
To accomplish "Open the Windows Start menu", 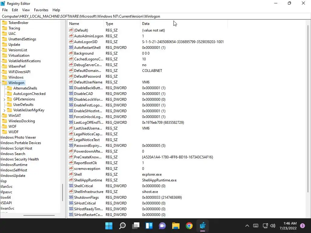I will coord(109,226).
